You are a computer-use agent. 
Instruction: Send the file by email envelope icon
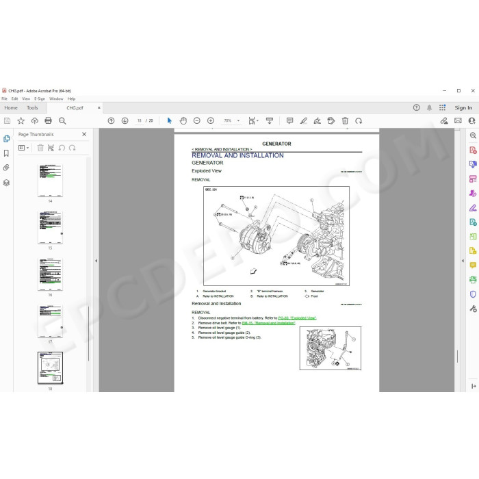[458, 120]
